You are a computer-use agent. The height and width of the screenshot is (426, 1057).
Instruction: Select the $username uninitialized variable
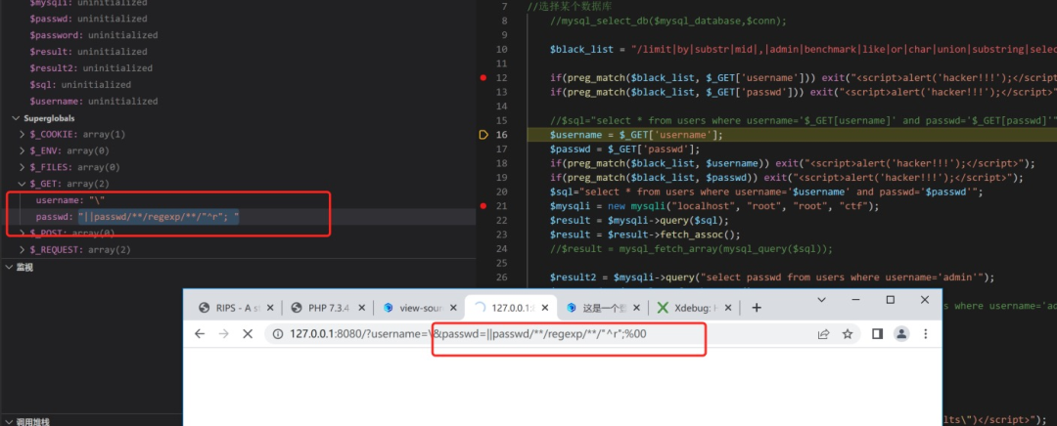click(93, 101)
